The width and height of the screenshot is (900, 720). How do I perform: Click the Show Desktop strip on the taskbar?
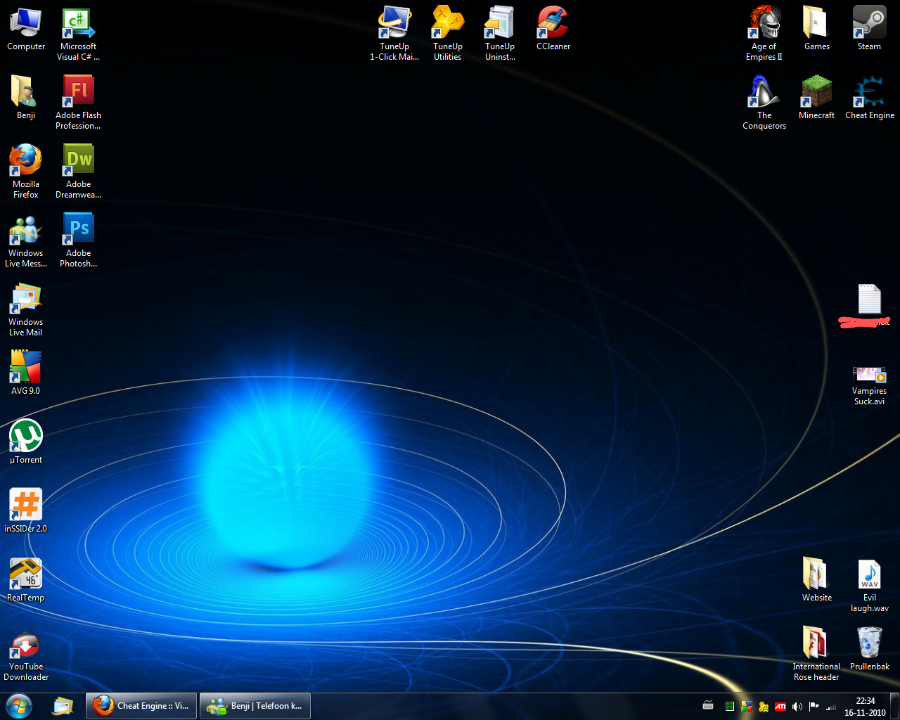(x=895, y=706)
